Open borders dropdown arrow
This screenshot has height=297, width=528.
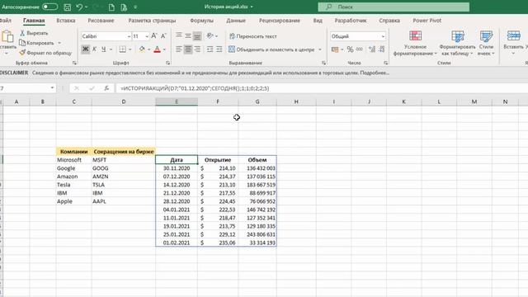click(130, 49)
